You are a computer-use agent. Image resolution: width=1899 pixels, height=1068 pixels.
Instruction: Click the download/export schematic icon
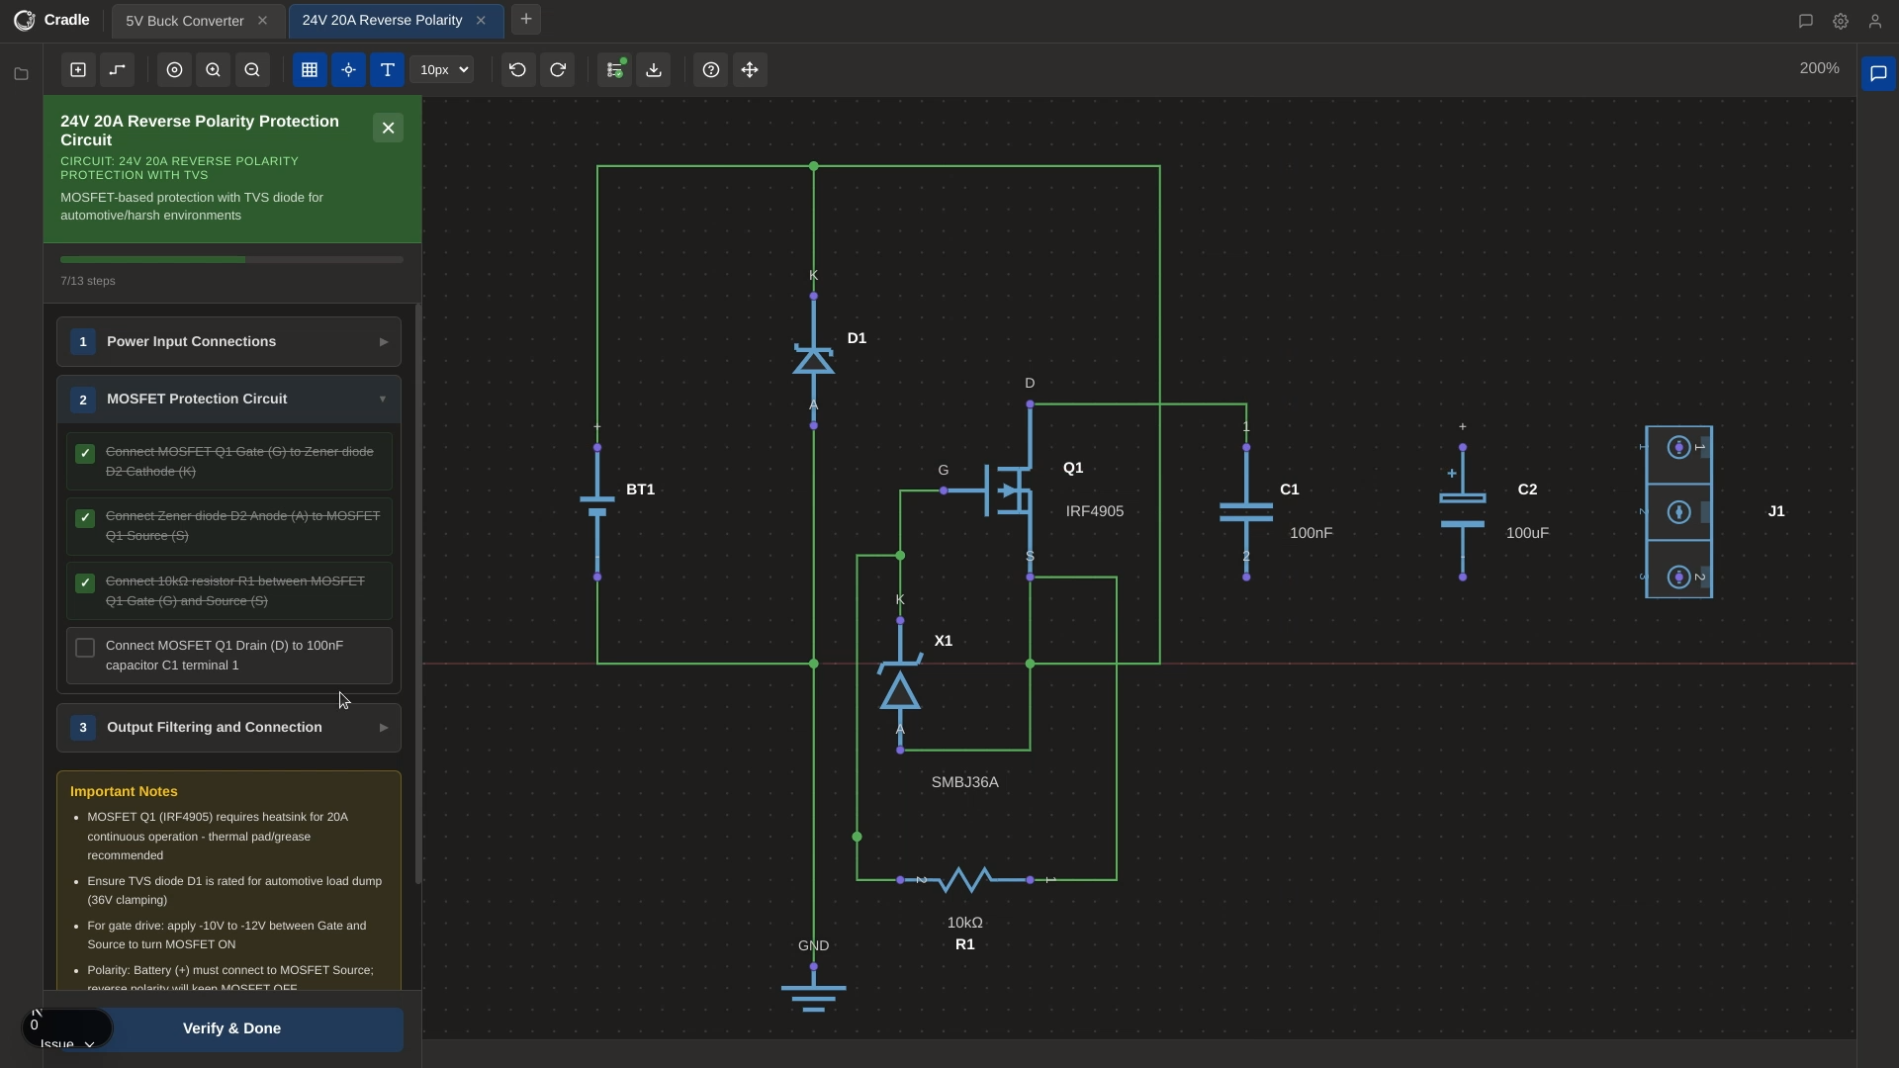[x=653, y=69]
